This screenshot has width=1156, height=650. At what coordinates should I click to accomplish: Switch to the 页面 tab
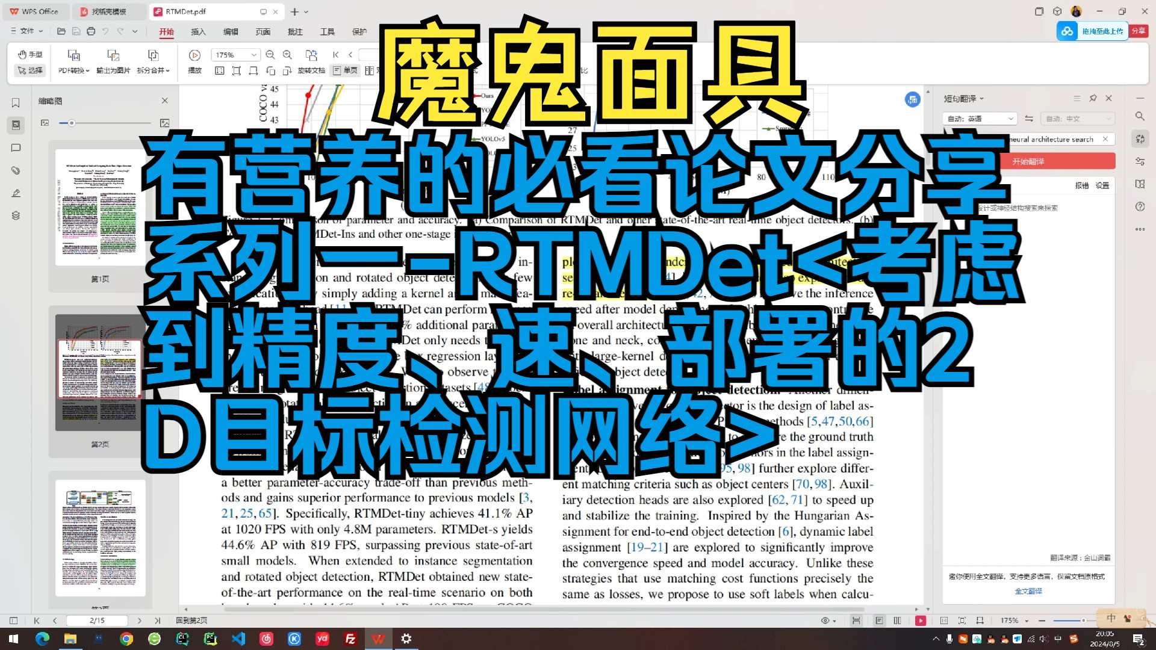point(263,32)
